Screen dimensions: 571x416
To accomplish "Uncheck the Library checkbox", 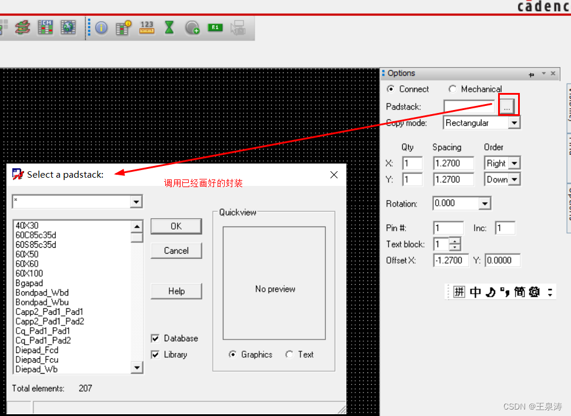I will click(155, 354).
